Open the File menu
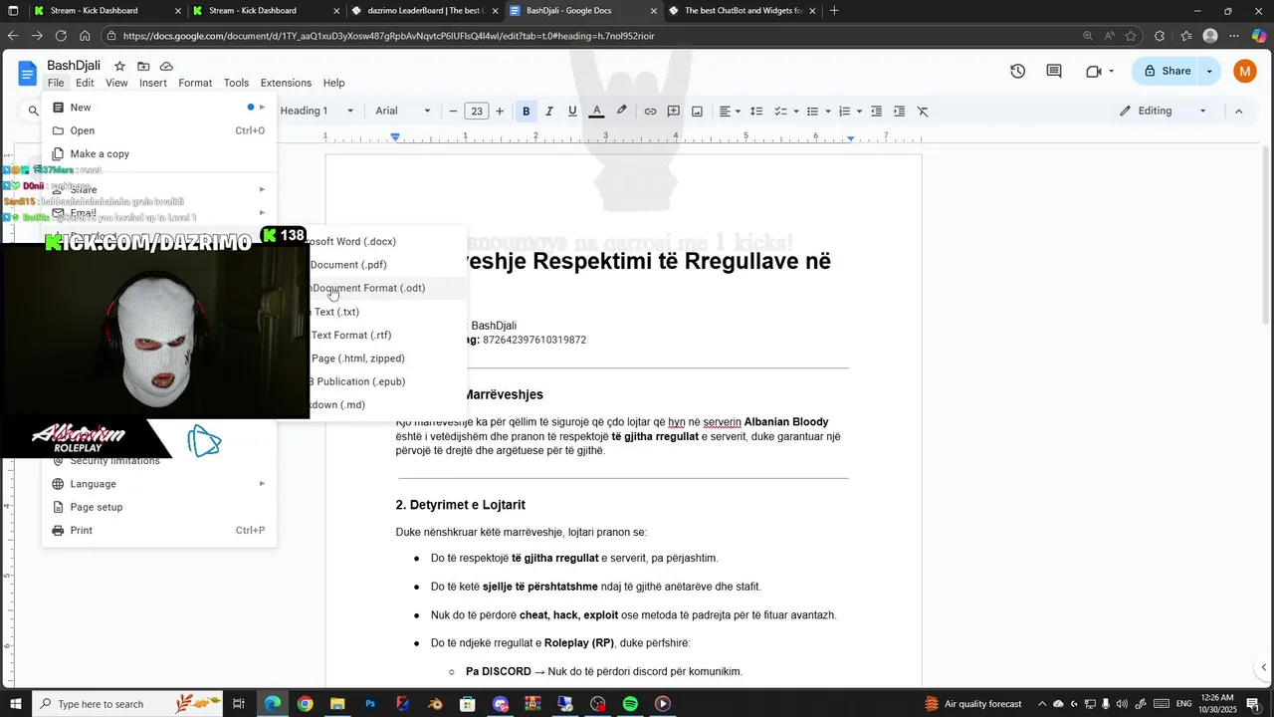 point(56,83)
